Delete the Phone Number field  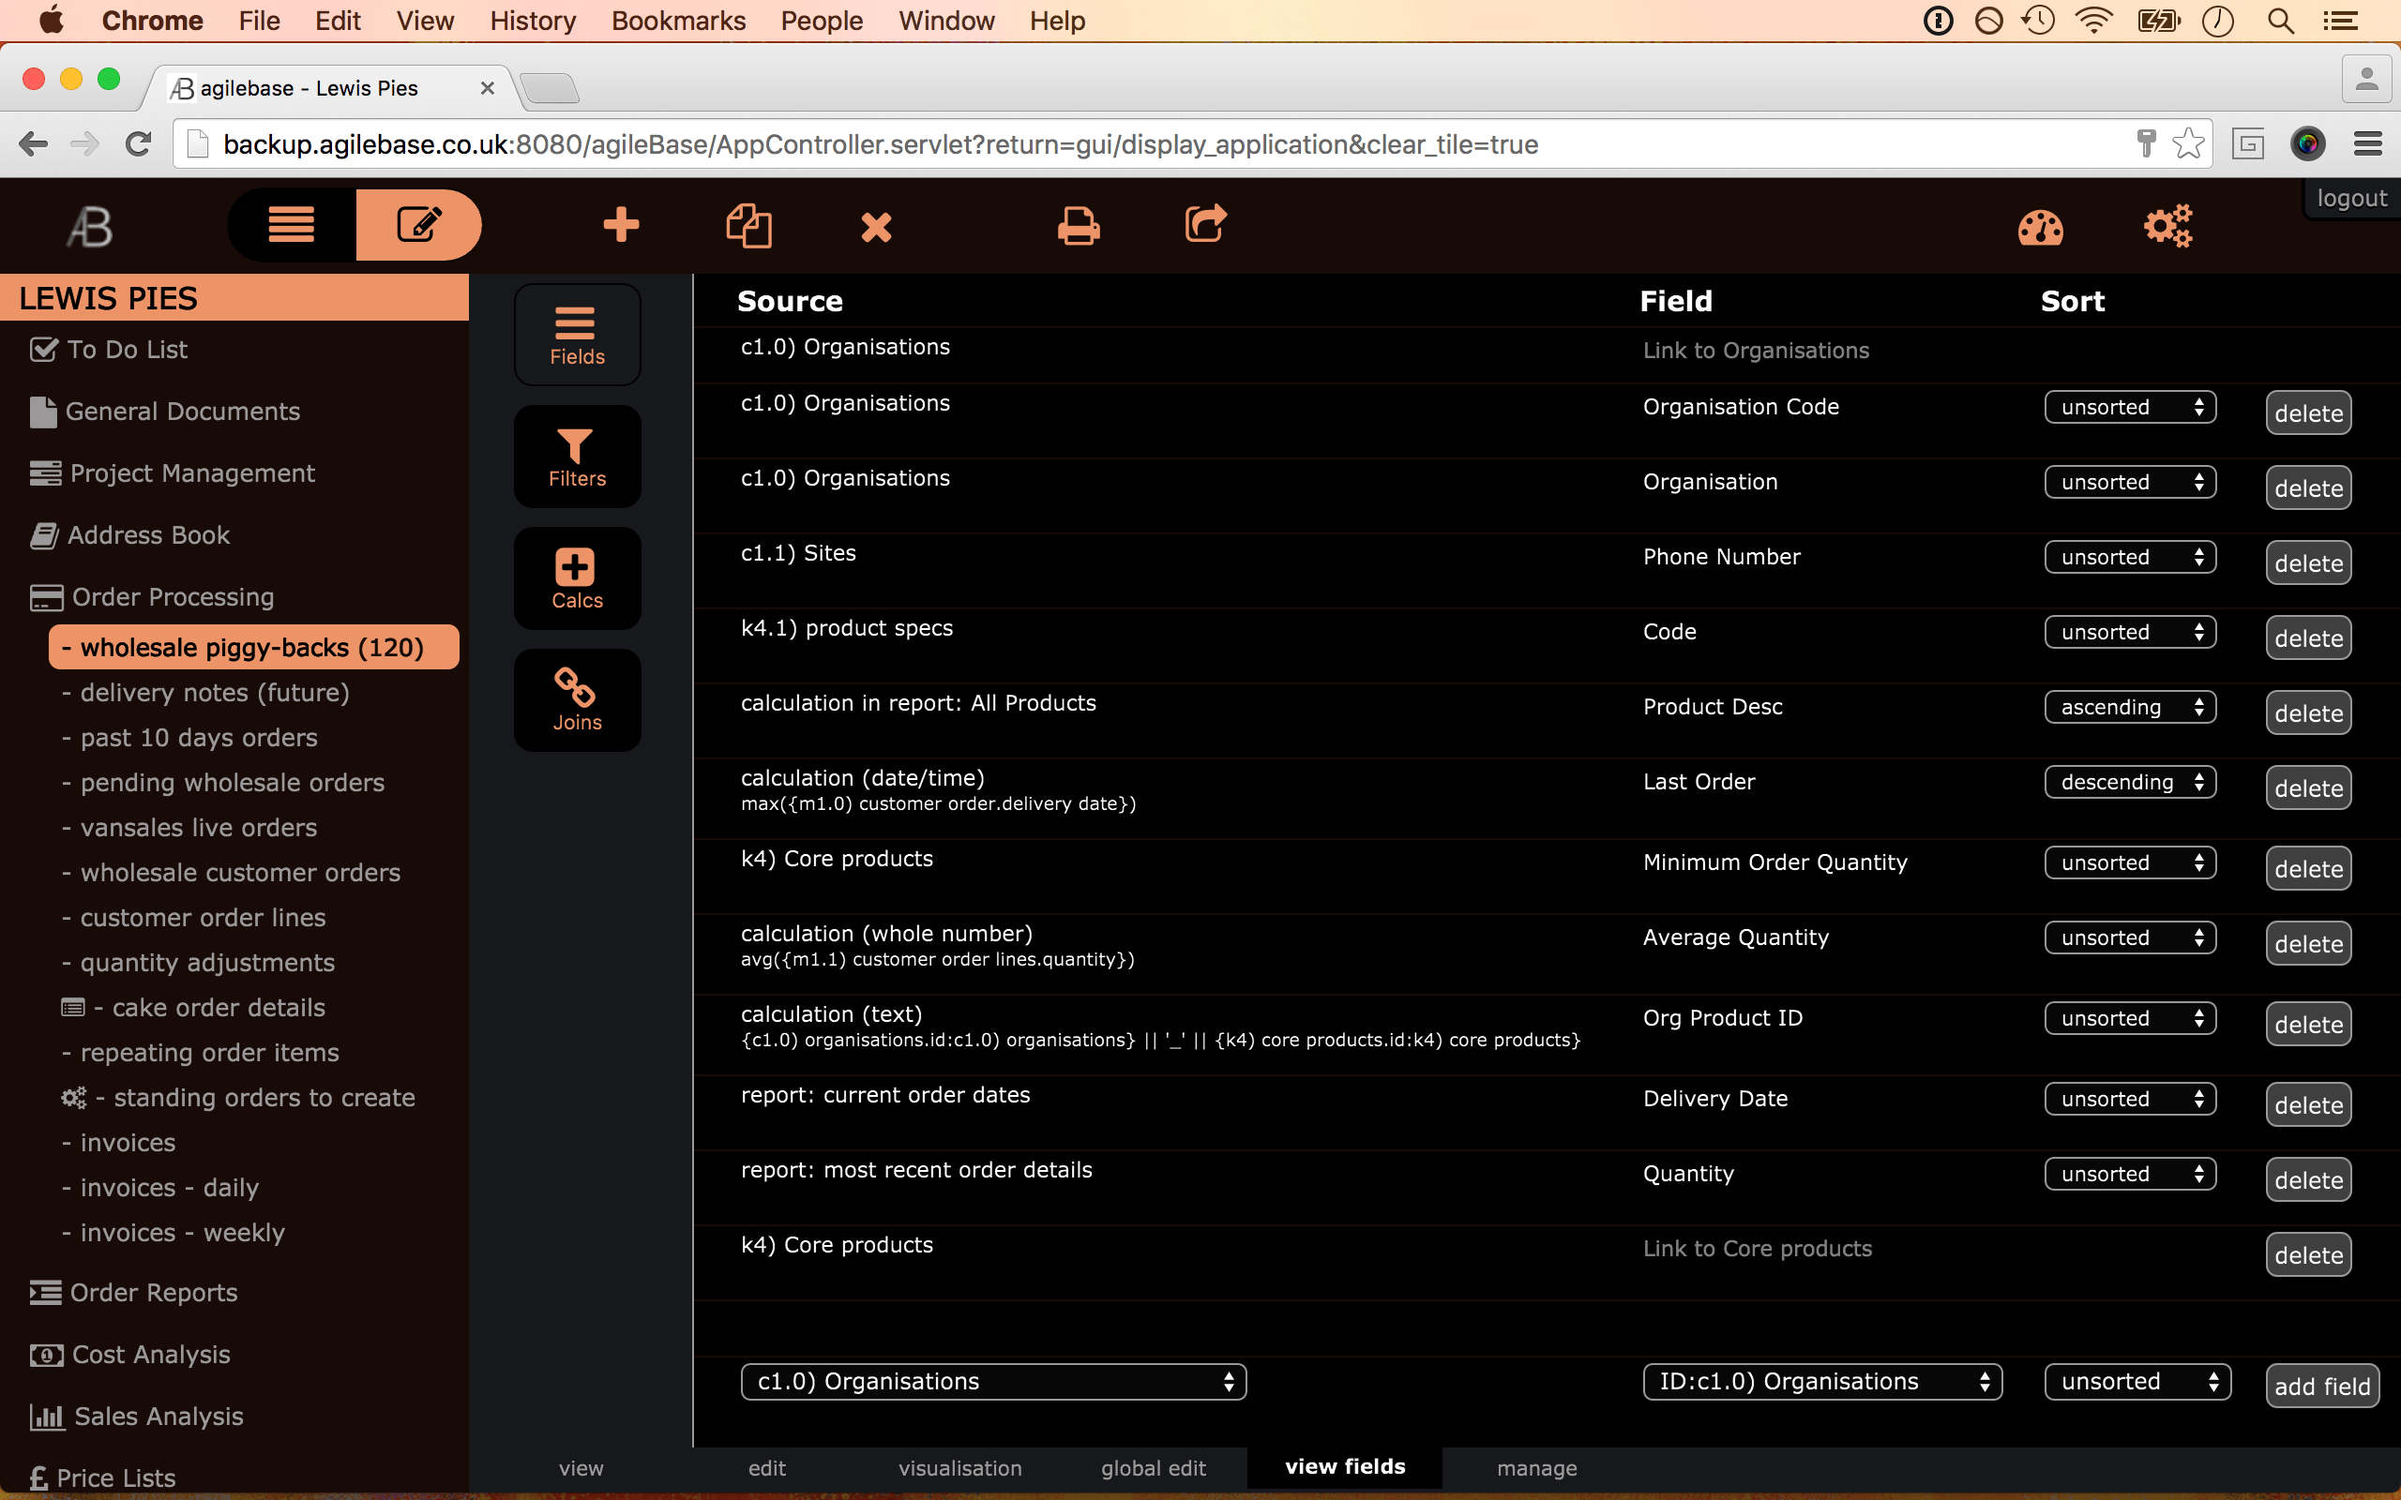pos(2308,563)
